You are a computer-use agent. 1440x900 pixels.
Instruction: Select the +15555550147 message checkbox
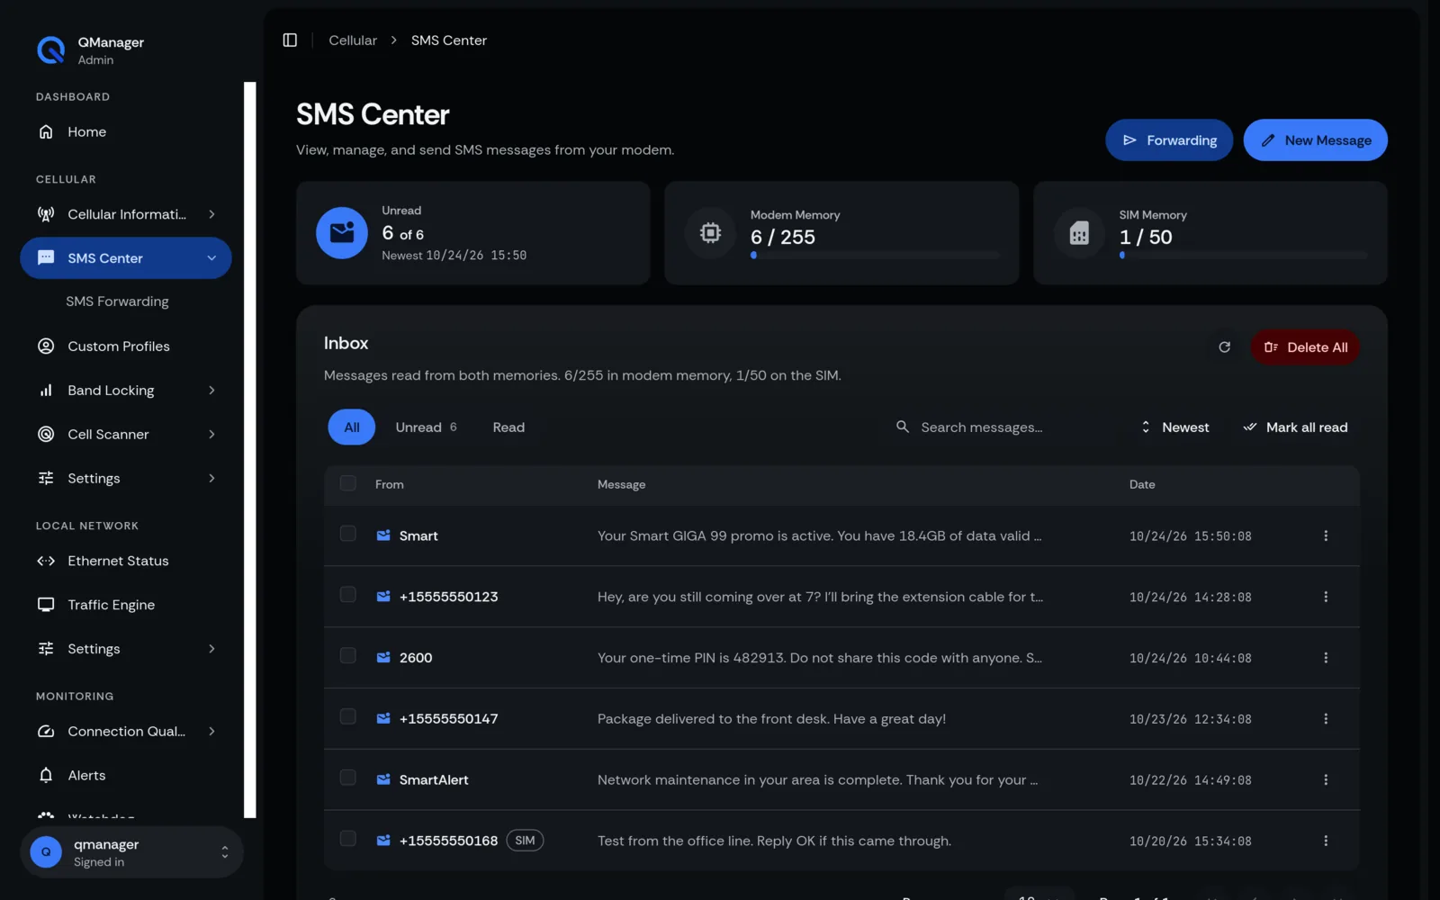coord(348,717)
